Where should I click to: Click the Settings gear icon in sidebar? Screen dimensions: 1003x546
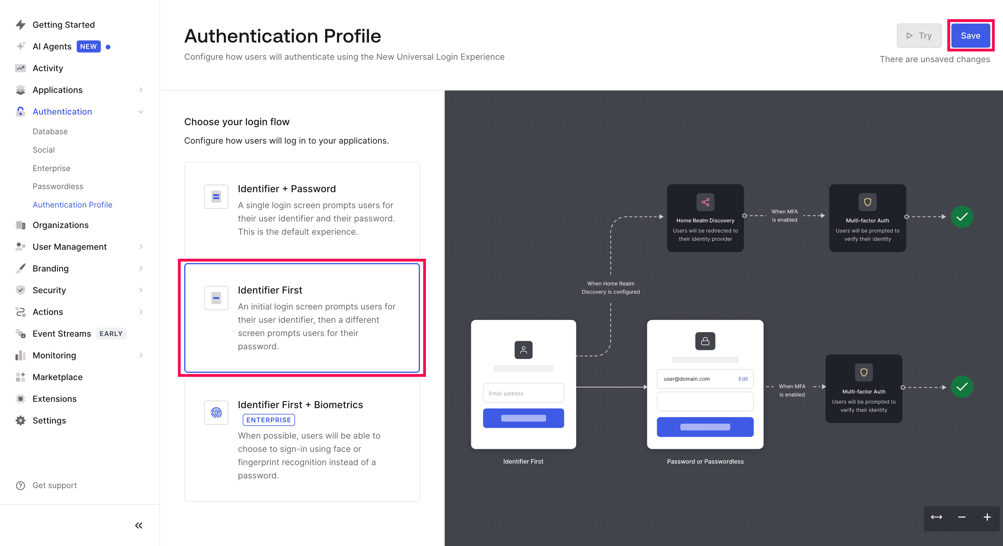point(21,421)
